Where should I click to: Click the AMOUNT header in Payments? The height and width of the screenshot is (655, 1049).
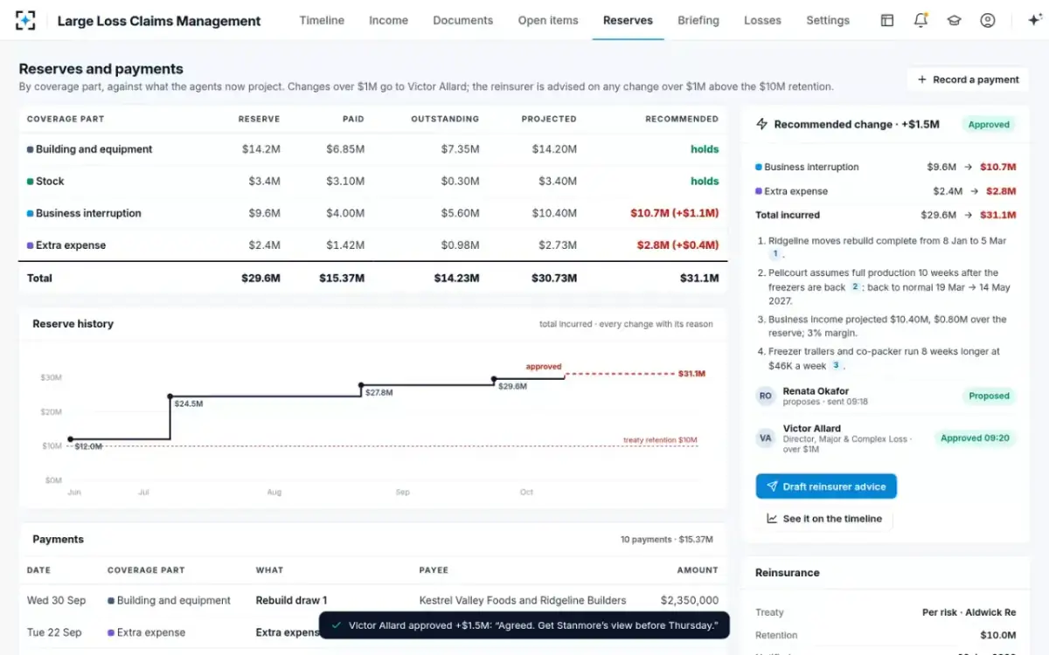coord(697,570)
